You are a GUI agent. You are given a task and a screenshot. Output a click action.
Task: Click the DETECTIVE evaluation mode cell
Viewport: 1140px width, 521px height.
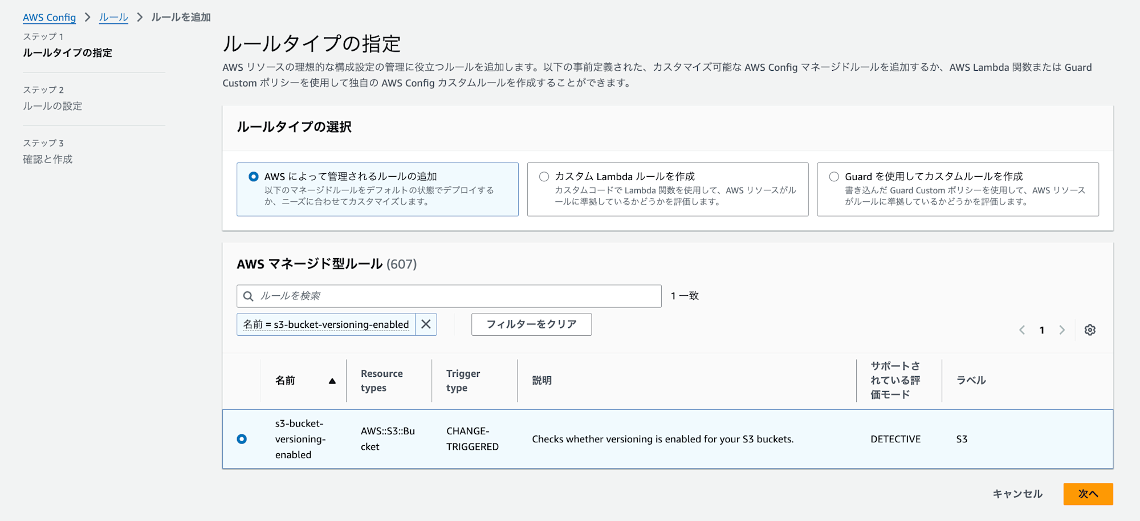pos(895,439)
